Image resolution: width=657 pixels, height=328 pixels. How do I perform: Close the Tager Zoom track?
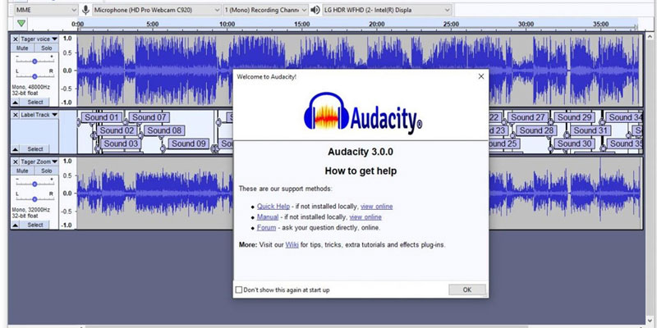(x=15, y=162)
